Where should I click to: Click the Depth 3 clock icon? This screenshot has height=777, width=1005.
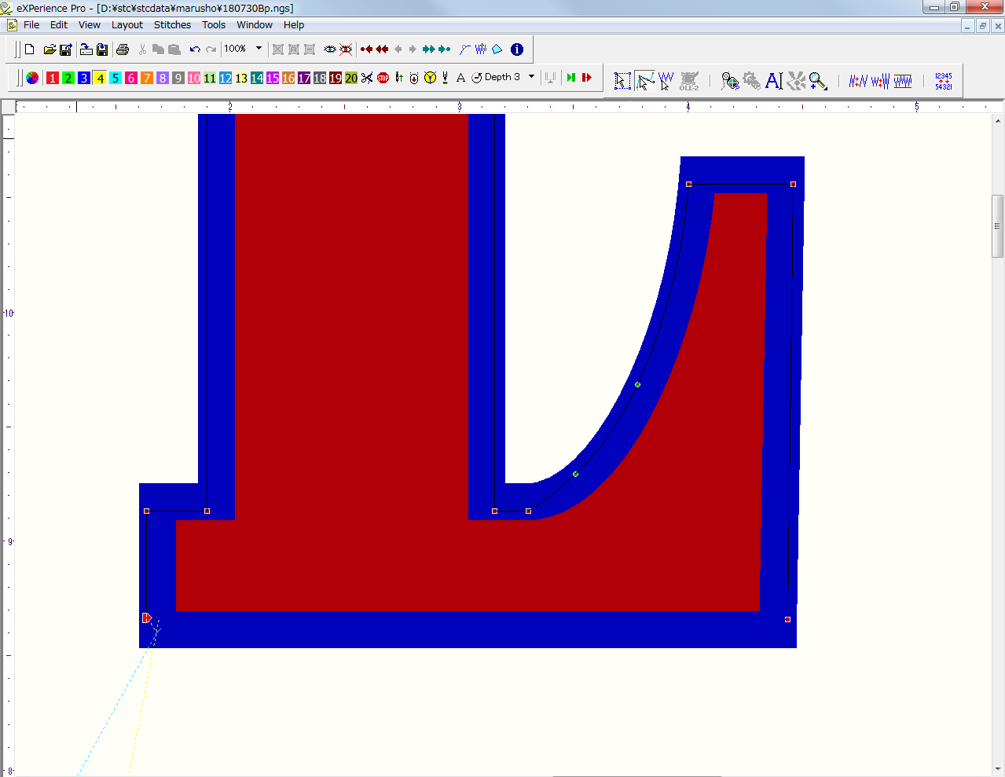pyautogui.click(x=477, y=78)
